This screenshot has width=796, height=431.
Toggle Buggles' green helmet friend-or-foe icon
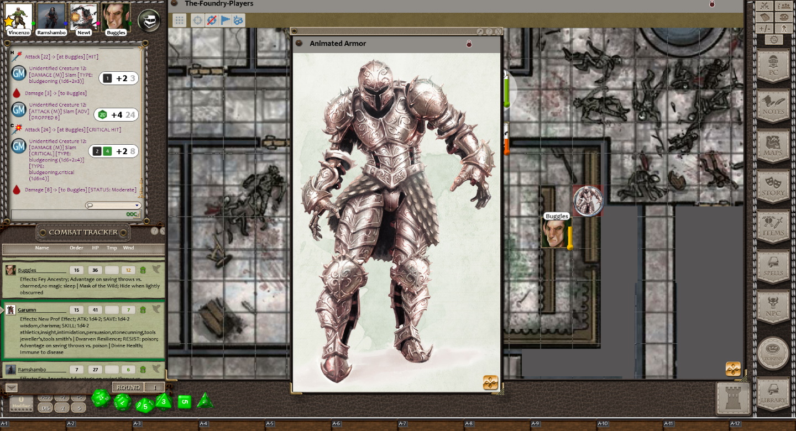pos(143,270)
